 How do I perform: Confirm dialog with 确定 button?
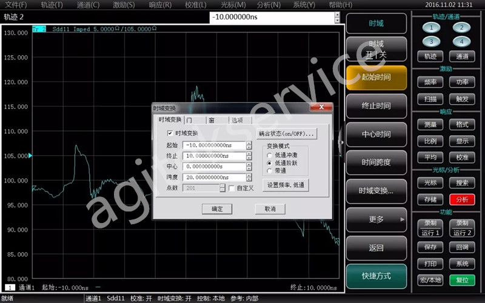click(217, 209)
